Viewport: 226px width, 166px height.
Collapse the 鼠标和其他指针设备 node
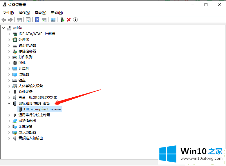click(x=9, y=103)
